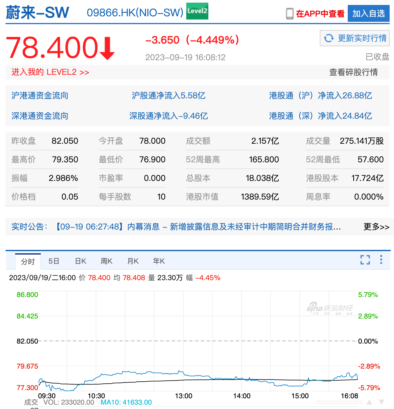Click 在APP中查看 to view in app
The height and width of the screenshot is (409, 394).
pos(320,13)
